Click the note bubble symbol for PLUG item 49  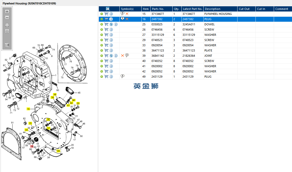122,76
